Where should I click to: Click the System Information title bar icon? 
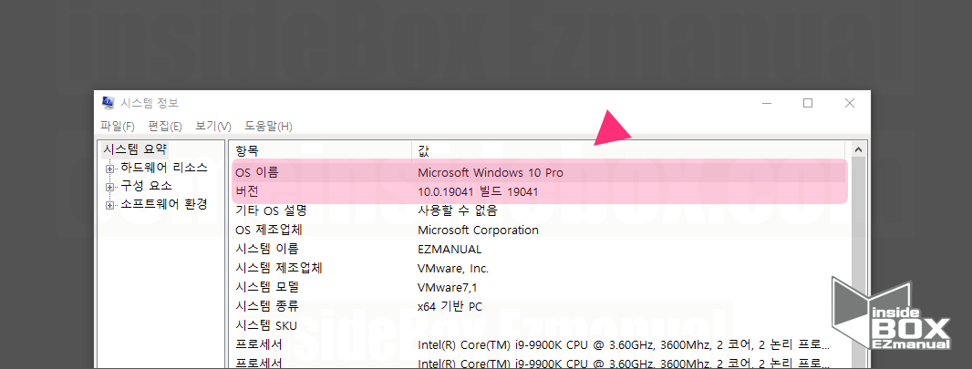point(108,103)
